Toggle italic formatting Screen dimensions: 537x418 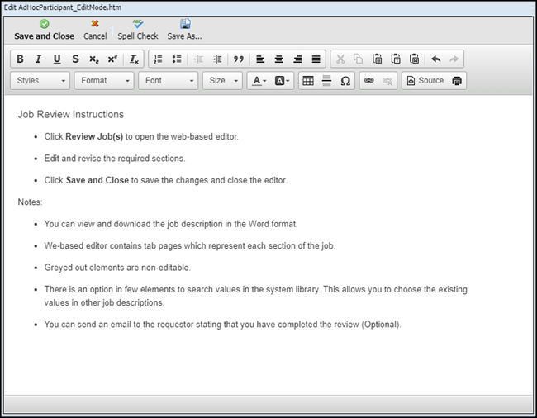[x=38, y=59]
